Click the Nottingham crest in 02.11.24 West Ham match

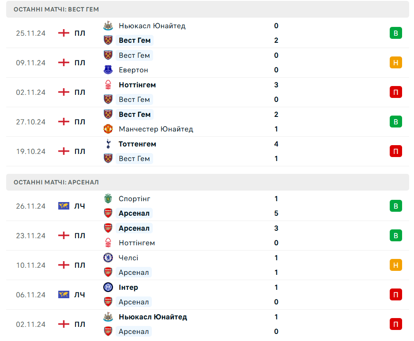click(x=108, y=85)
